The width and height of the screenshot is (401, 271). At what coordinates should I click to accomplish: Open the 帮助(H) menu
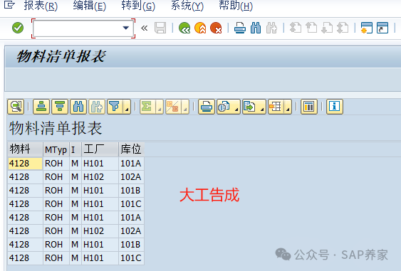coord(236,6)
